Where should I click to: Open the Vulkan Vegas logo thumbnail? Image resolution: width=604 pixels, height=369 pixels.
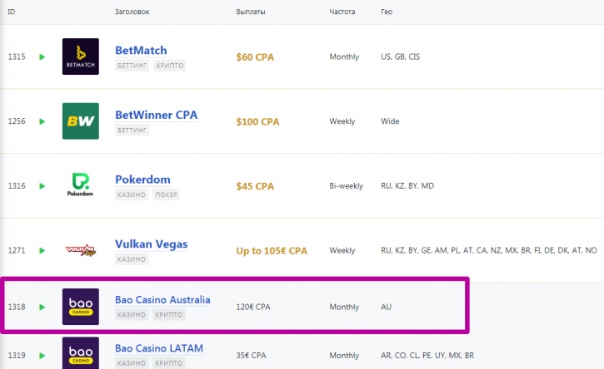(x=81, y=250)
